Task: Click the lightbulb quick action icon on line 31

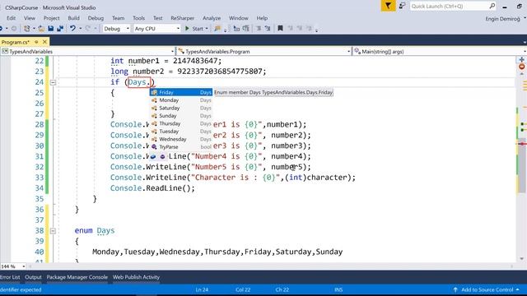Action: coord(153,156)
